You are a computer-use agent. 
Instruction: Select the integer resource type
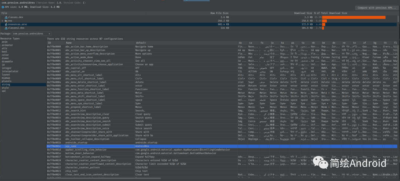[x=6, y=68]
